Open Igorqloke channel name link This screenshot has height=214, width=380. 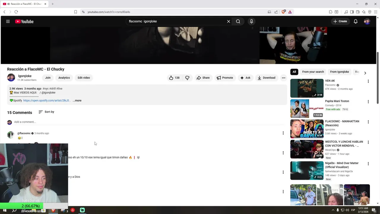(x=25, y=76)
